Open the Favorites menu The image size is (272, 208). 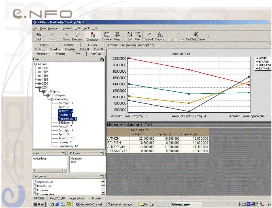point(67,28)
